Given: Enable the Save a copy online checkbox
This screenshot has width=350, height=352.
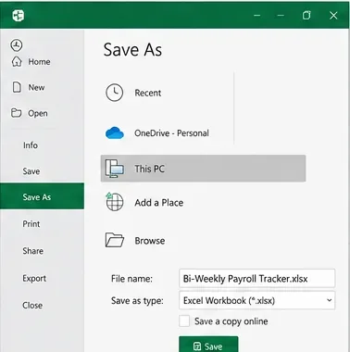Looking at the screenshot, I should click(184, 321).
